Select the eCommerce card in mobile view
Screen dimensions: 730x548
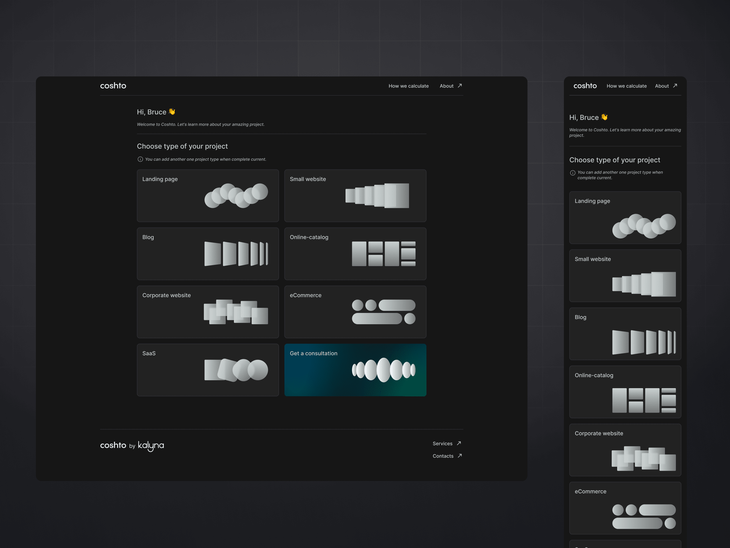click(x=625, y=508)
